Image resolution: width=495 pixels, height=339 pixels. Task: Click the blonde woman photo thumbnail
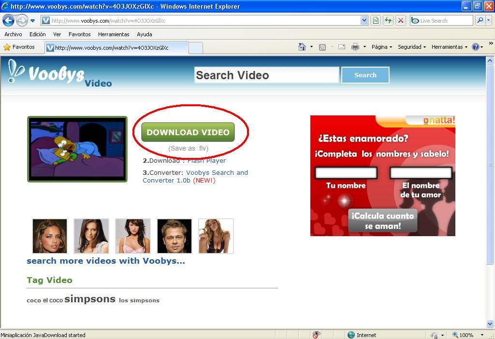click(x=216, y=236)
